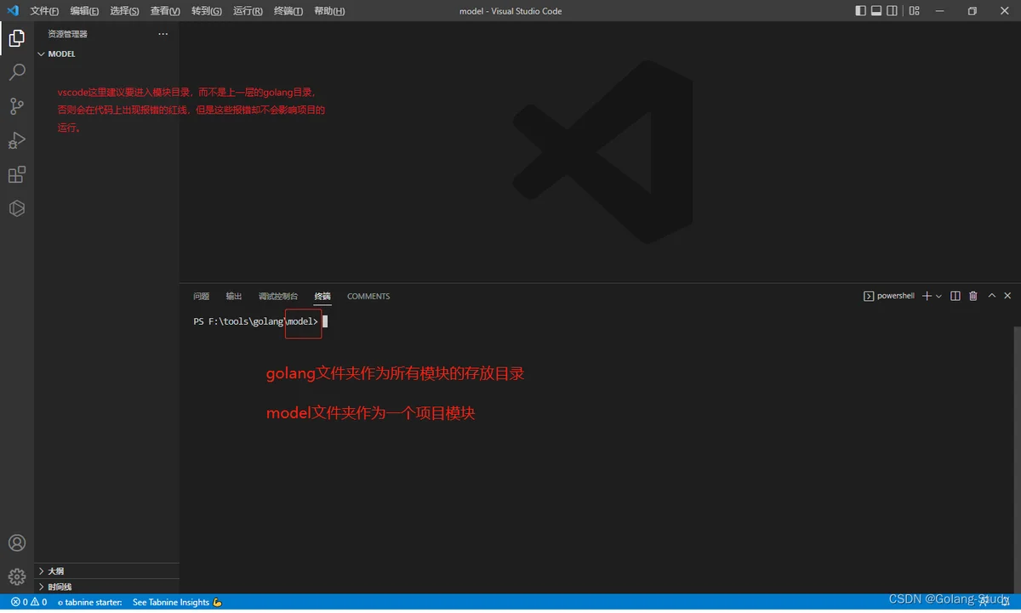Switch to the 问题 problems tab
The height and width of the screenshot is (613, 1021).
tap(201, 296)
